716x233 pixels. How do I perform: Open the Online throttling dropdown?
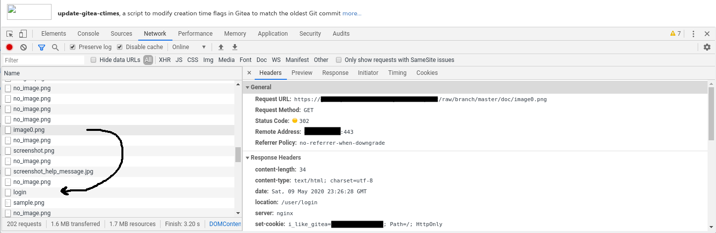pos(189,47)
